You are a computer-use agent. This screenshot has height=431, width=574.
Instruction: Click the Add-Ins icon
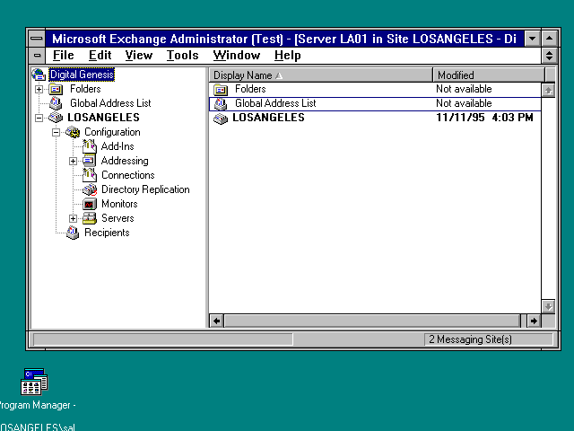pyautogui.click(x=90, y=146)
